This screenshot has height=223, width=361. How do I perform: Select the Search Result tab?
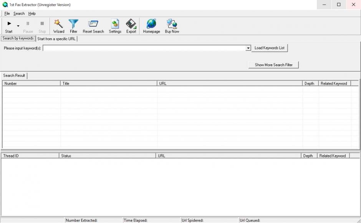[x=14, y=75]
